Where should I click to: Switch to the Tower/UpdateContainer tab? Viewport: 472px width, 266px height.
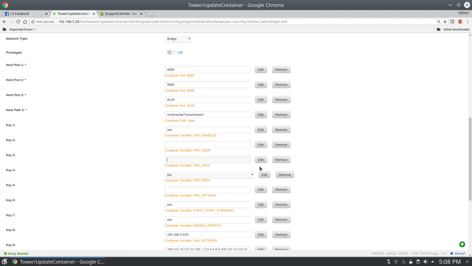(73, 14)
